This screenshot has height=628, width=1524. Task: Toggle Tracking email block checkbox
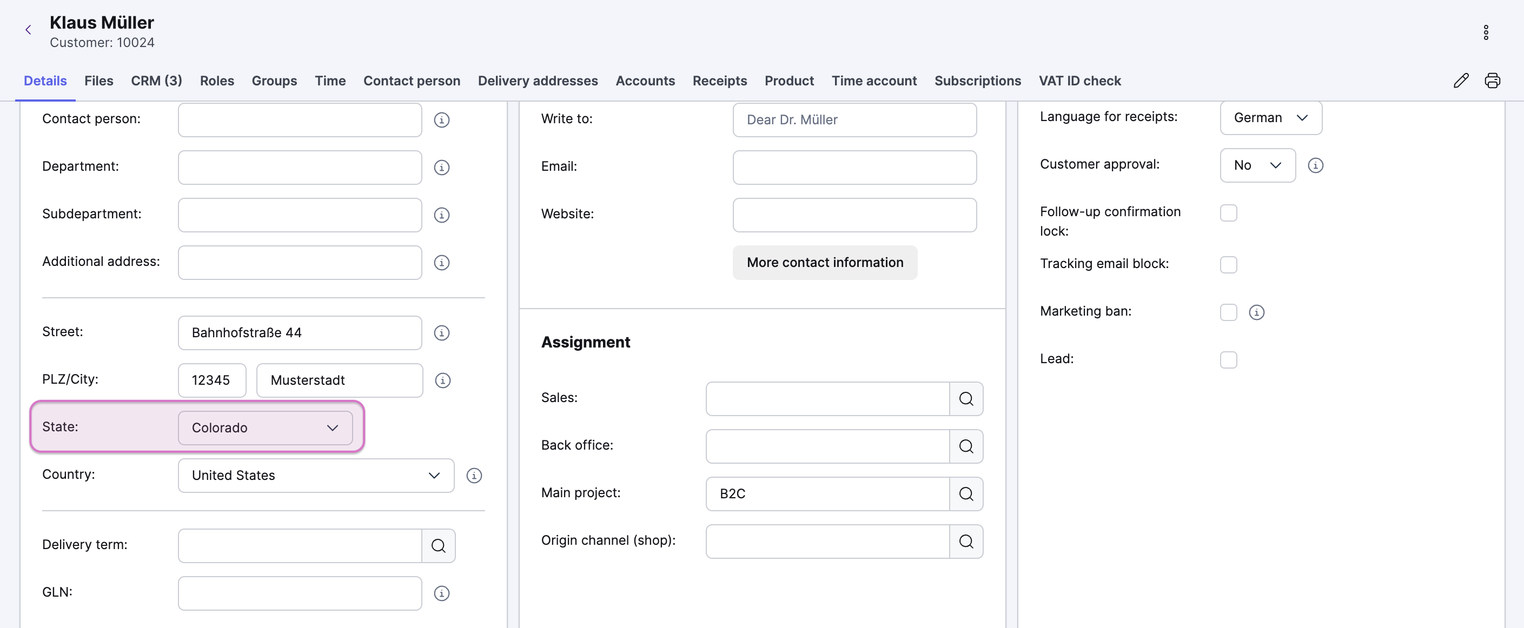1228,264
